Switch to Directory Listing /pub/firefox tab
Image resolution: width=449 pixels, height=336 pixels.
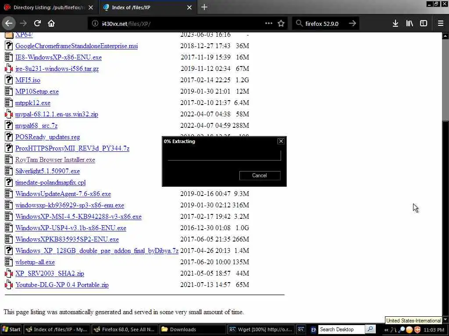[49, 7]
